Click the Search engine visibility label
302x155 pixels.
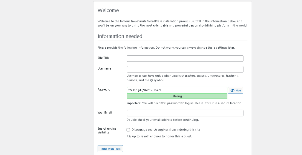[x=107, y=130]
